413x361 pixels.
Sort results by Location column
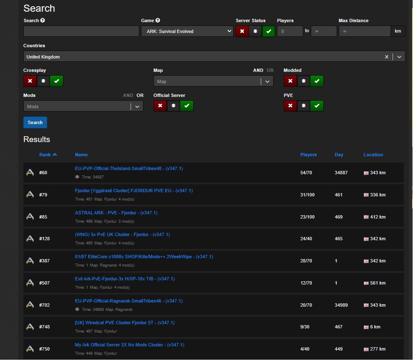(x=373, y=155)
